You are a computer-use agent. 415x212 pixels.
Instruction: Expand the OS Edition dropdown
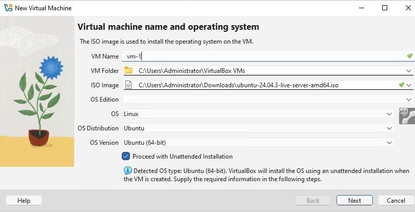(x=409, y=100)
